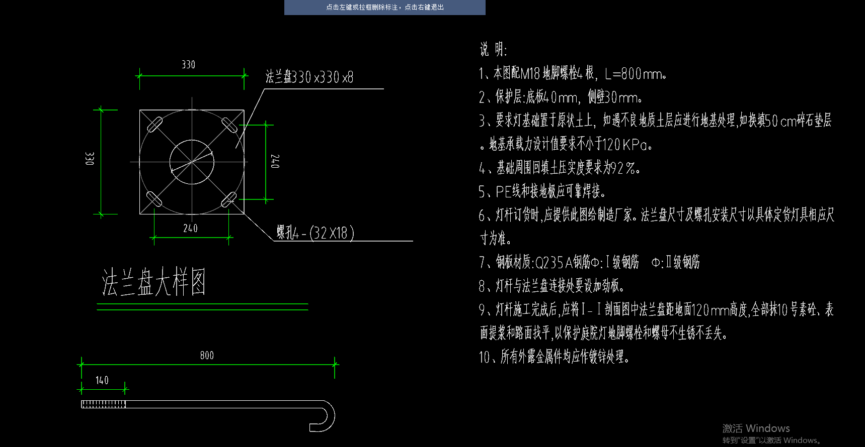Select note 1 about M18 地脚螺栓
The width and height of the screenshot is (865, 447).
[x=573, y=73]
